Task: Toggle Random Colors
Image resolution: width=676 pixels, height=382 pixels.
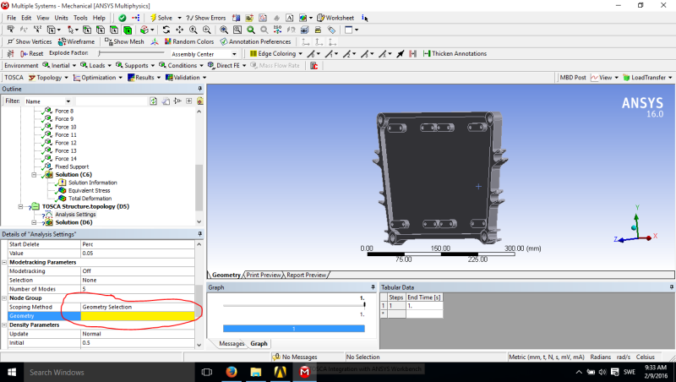Action: tap(188, 41)
